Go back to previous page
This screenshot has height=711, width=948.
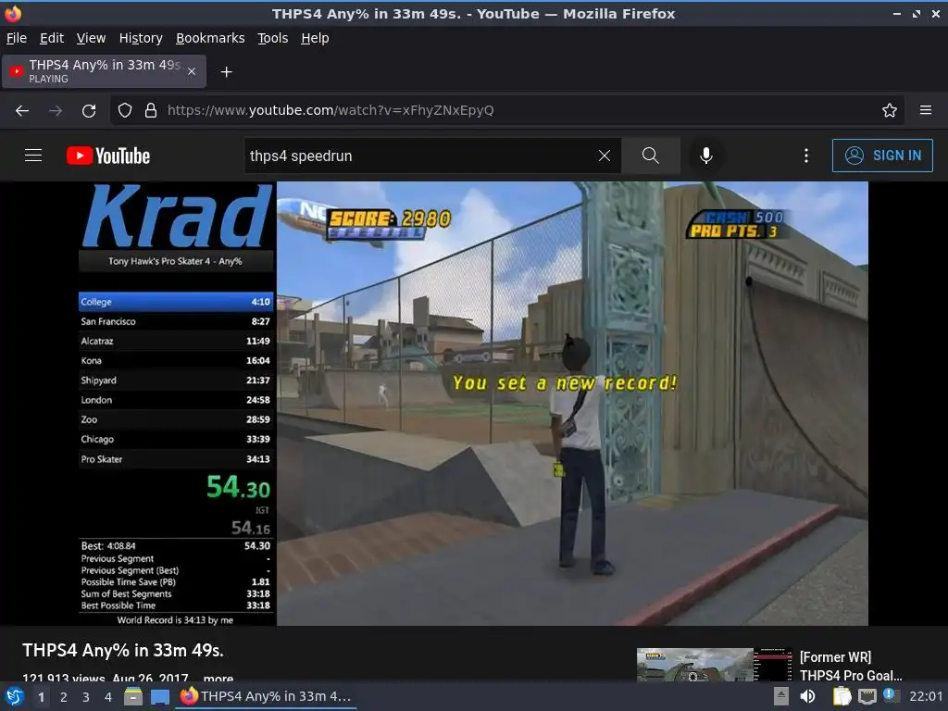tap(22, 111)
